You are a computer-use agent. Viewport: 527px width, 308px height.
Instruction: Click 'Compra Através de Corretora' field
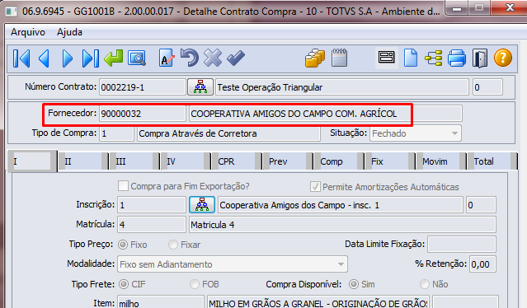pos(228,133)
